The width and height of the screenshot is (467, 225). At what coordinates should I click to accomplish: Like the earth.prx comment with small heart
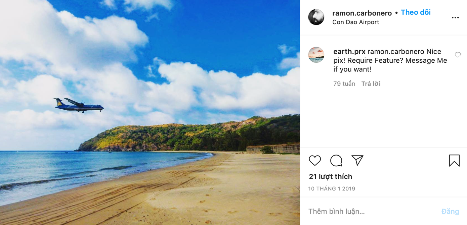pyautogui.click(x=458, y=55)
